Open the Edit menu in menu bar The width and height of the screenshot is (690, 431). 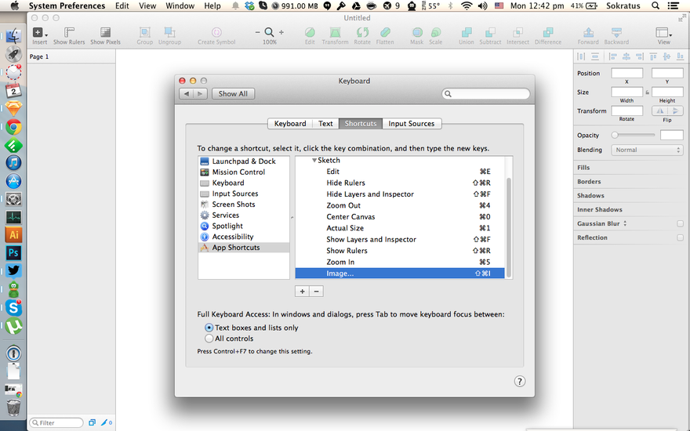click(x=122, y=5)
